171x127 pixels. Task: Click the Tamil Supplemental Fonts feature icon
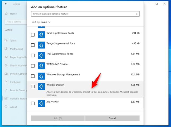(41, 35)
